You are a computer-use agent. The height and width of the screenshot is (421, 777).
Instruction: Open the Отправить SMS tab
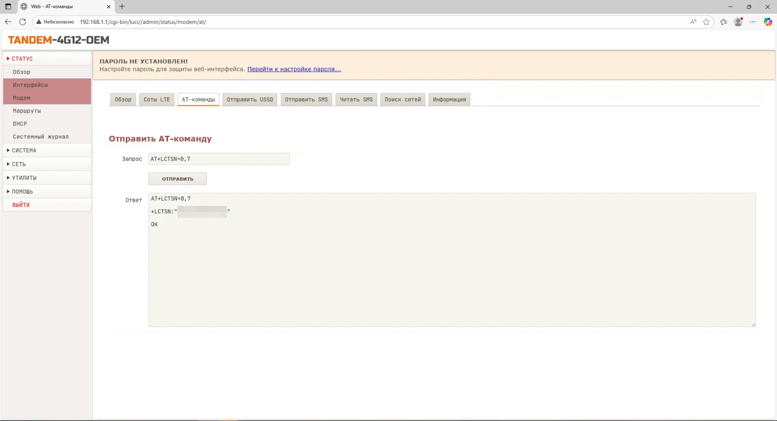(x=306, y=100)
